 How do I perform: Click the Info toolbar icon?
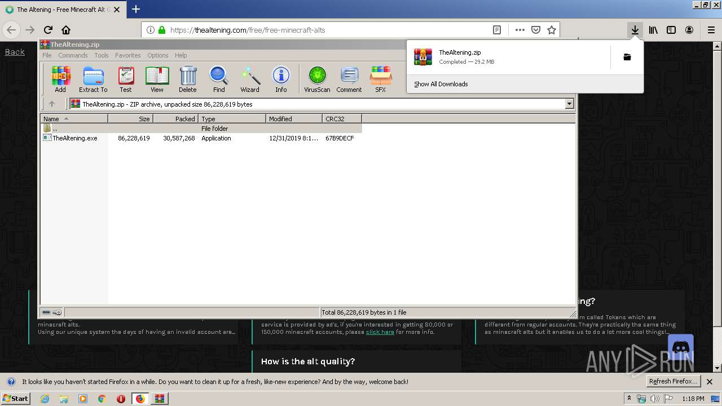pos(281,79)
